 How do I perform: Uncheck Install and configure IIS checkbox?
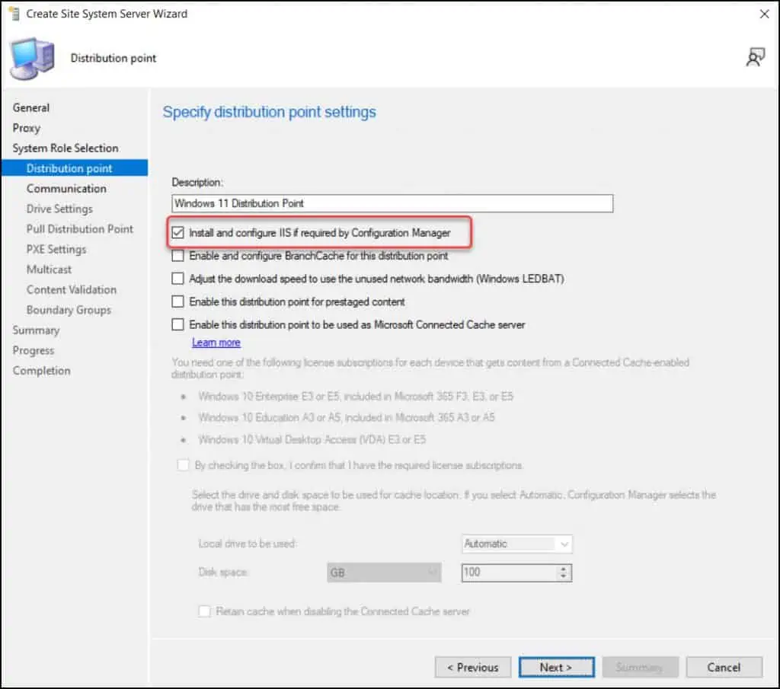click(178, 233)
